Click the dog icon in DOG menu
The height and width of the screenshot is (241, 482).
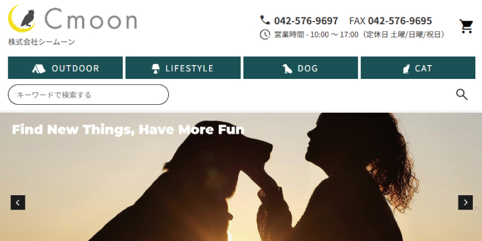(x=287, y=68)
